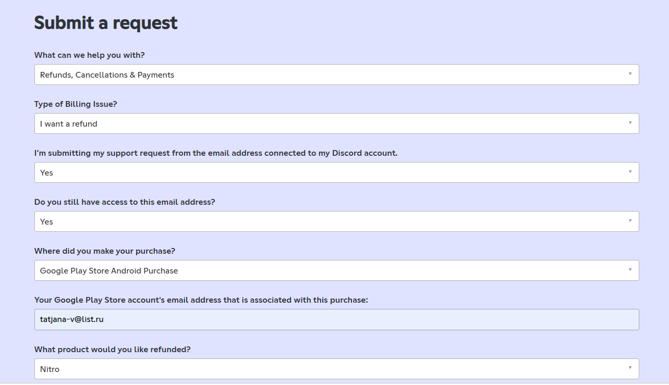This screenshot has width=669, height=385.
Task: Click the 'Where did you make your purchase?' label
Action: pyautogui.click(x=105, y=251)
